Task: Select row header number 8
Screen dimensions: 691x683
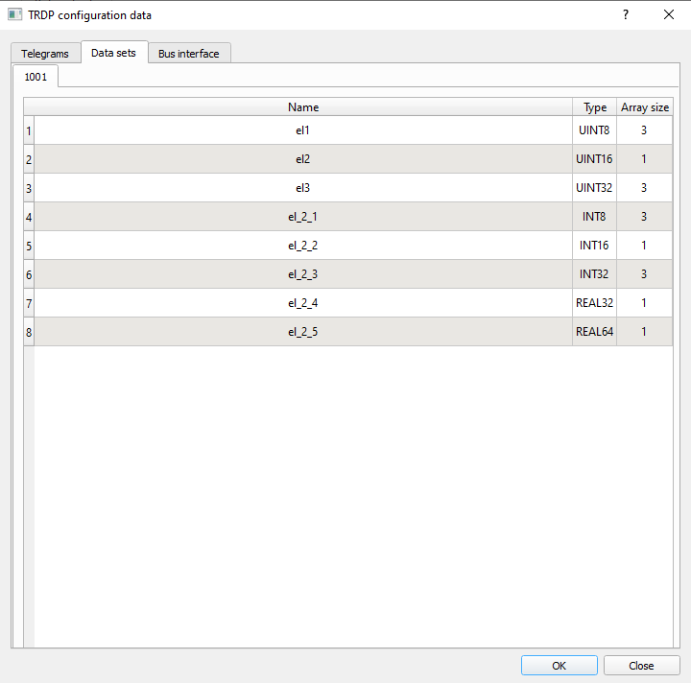Action: (x=29, y=332)
